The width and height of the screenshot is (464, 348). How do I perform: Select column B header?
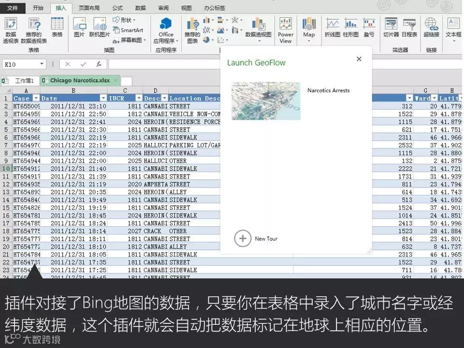(x=73, y=90)
